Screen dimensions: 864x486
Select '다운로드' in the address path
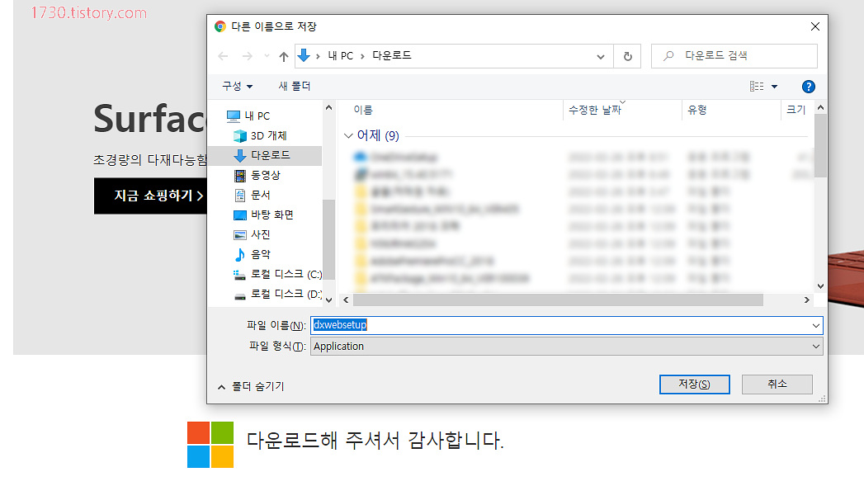pyautogui.click(x=392, y=55)
